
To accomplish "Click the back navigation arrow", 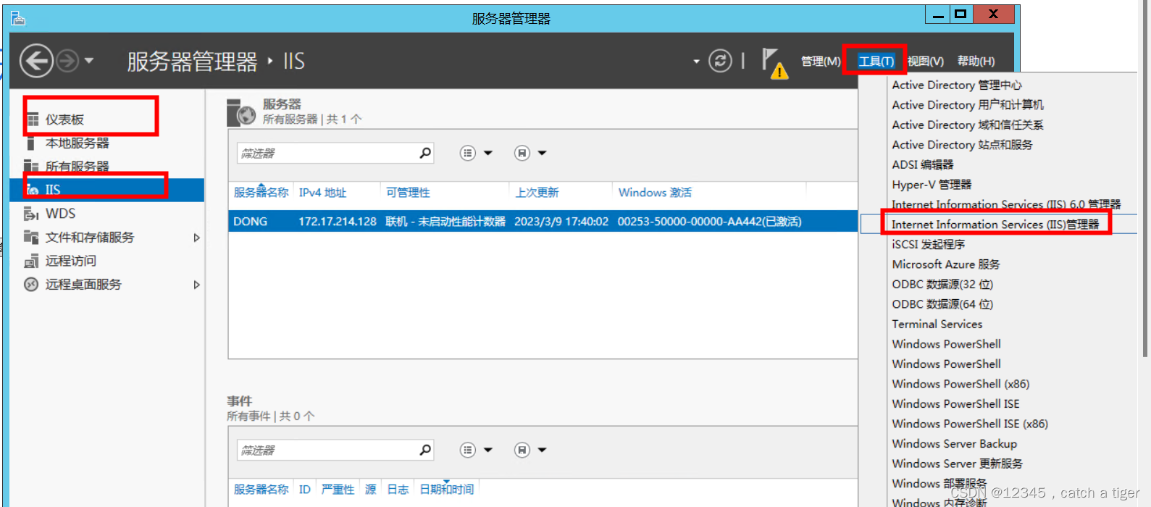I will [36, 61].
